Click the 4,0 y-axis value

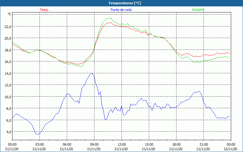[9, 132]
